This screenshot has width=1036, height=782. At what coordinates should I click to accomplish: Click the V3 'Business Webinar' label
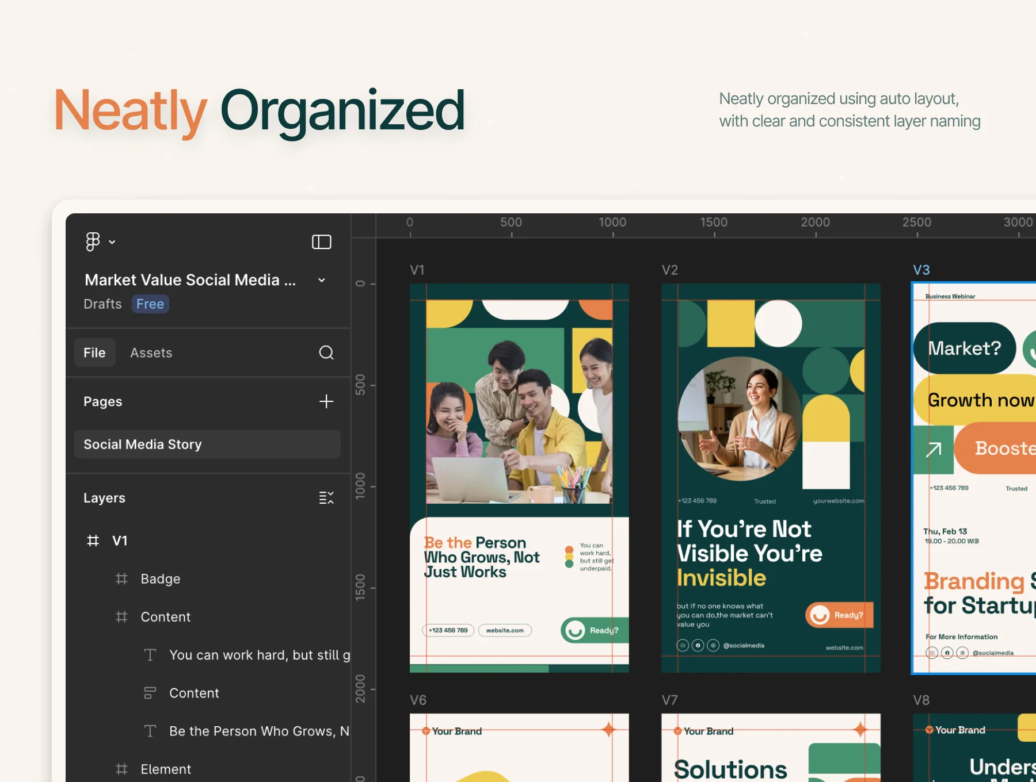click(950, 296)
